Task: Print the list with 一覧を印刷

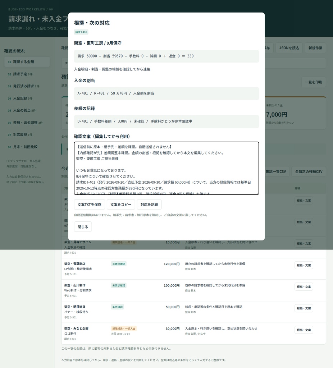Action: (x=314, y=82)
